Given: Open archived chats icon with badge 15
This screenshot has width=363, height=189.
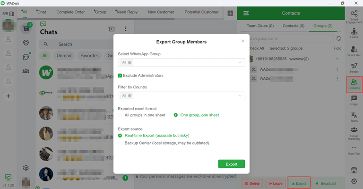Looking at the screenshot, I should coord(26,28).
